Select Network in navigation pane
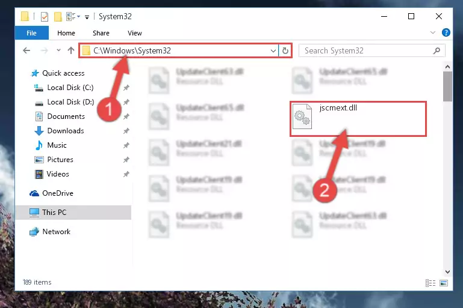463x308 pixels. point(50,232)
